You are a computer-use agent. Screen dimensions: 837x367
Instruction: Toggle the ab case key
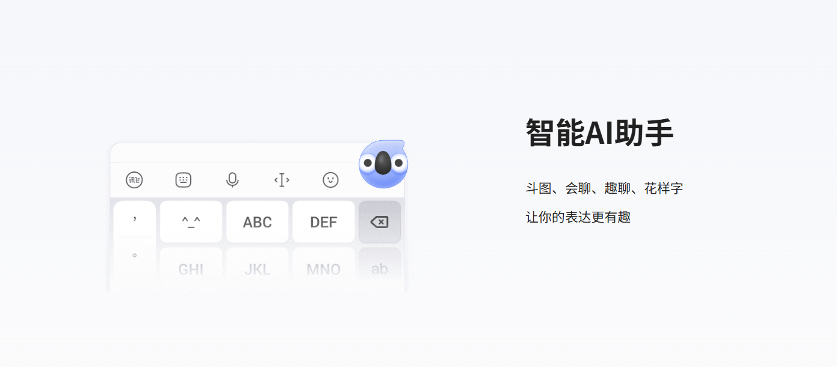click(380, 269)
